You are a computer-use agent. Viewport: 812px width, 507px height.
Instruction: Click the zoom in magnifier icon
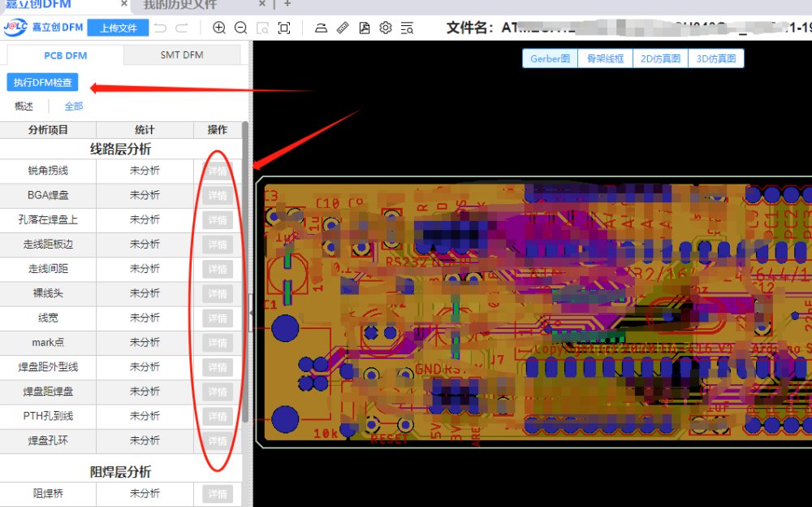tap(219, 28)
